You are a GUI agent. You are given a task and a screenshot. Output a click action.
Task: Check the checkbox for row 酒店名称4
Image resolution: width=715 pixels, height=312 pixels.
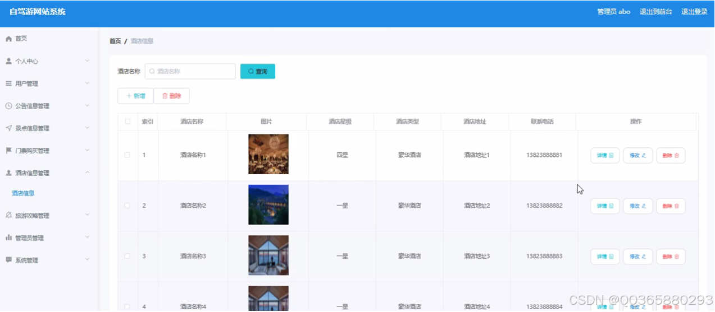point(127,306)
